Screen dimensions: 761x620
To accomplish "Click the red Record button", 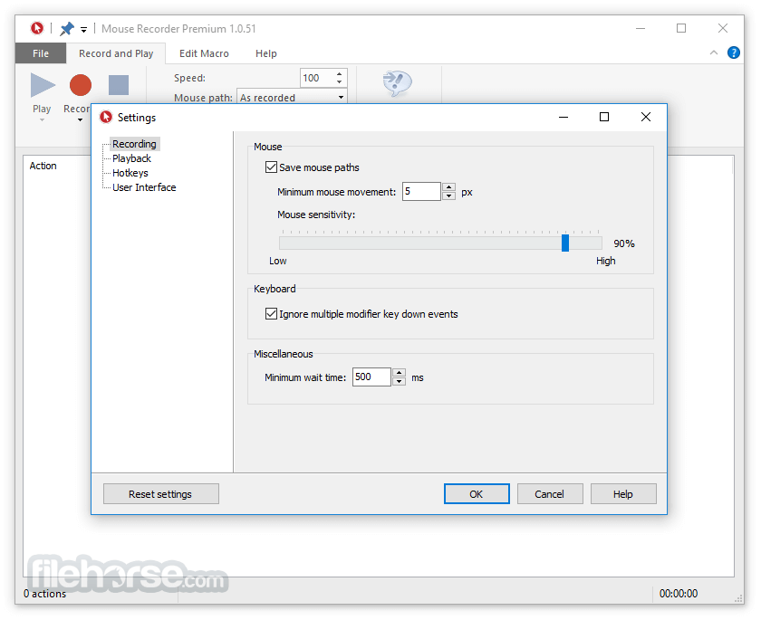I will [80, 85].
